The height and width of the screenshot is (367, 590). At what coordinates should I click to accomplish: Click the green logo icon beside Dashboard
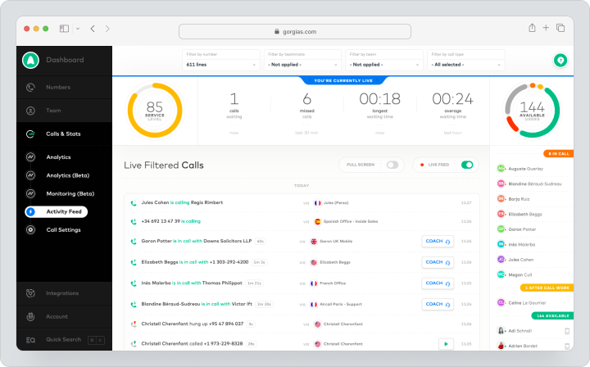pyautogui.click(x=30, y=60)
